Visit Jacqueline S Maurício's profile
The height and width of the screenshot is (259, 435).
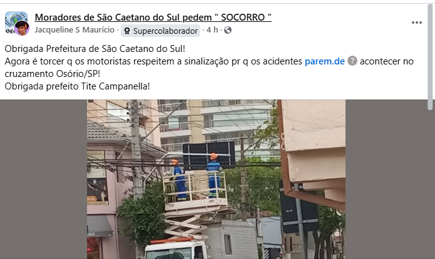(x=74, y=29)
